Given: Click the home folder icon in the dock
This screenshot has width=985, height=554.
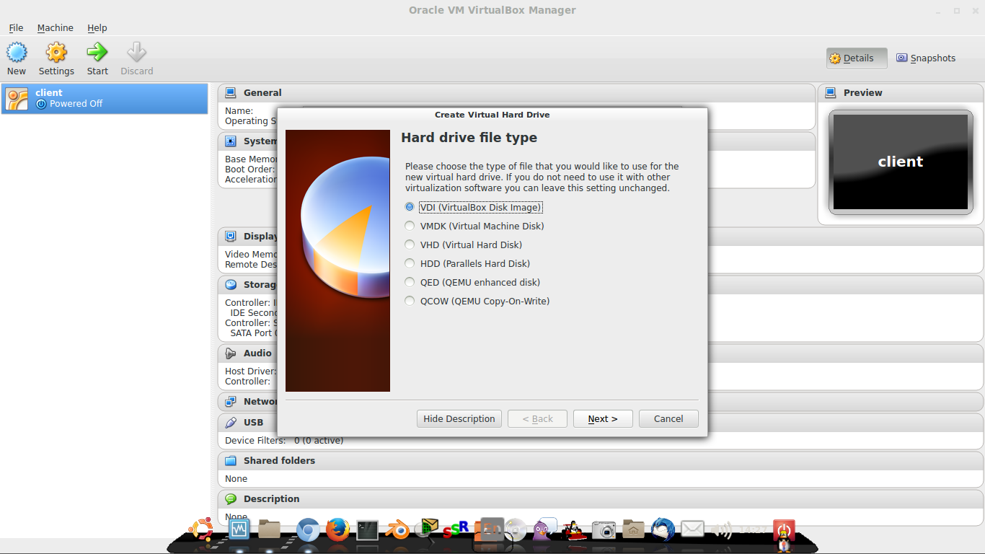Looking at the screenshot, I should click(633, 530).
